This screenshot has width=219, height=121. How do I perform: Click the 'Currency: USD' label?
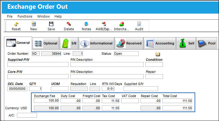coord(16,108)
